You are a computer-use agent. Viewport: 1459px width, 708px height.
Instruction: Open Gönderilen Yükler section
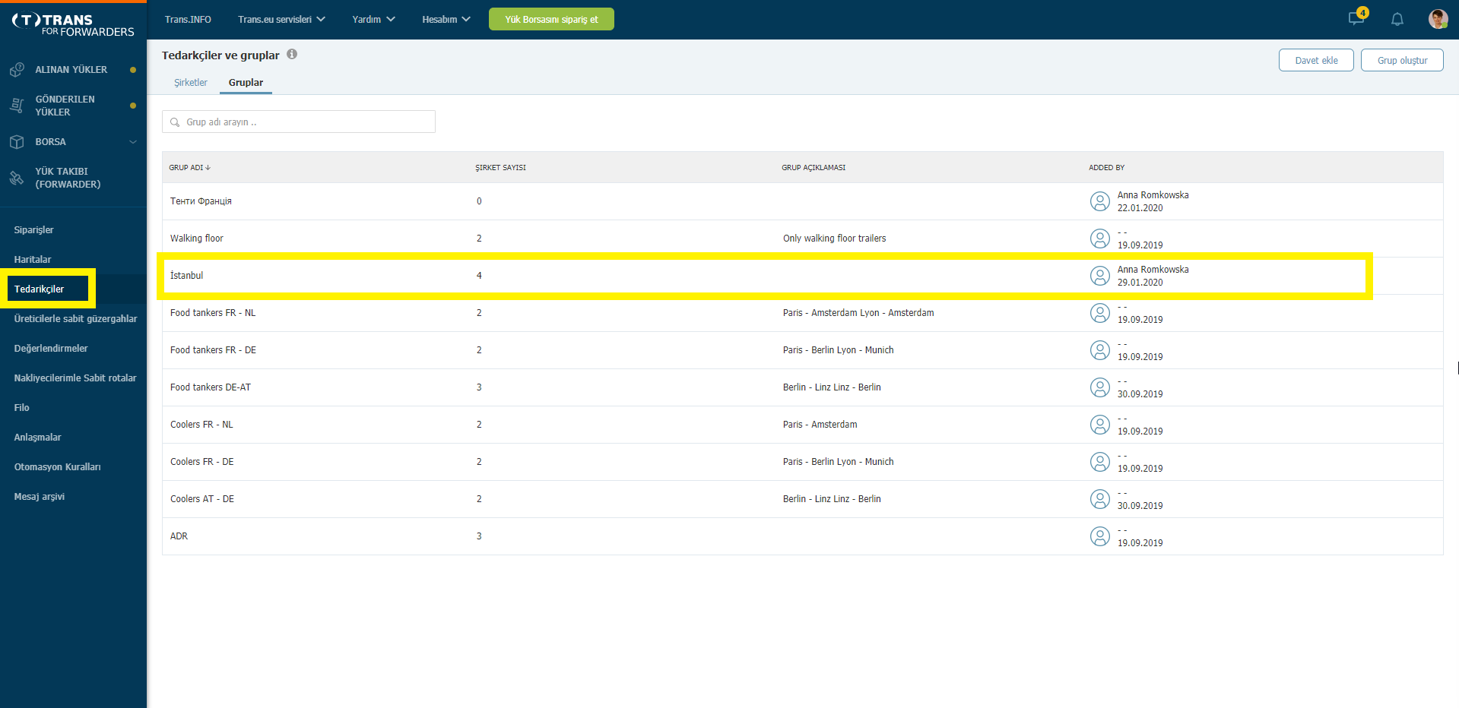65,106
